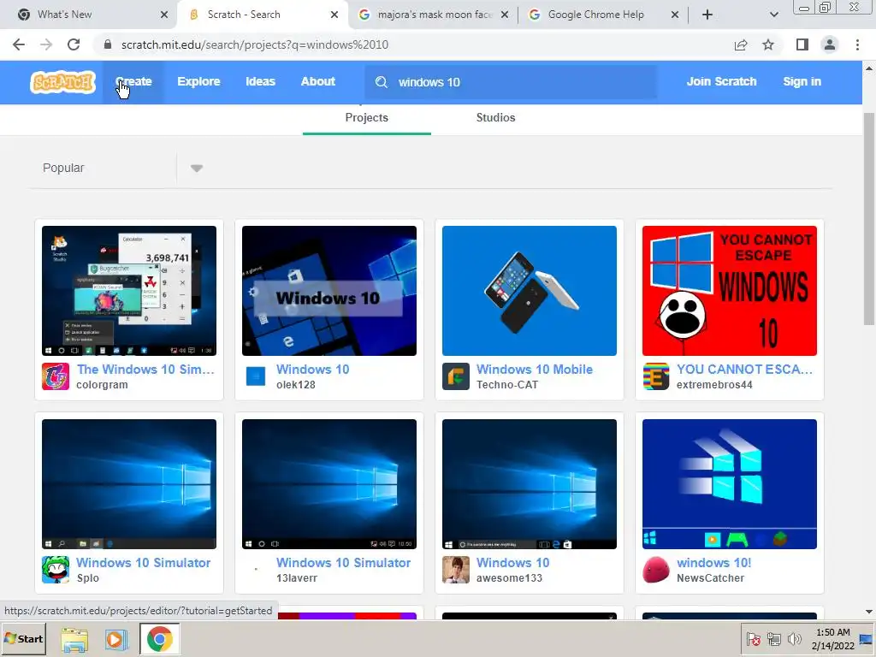Click red YOU CANNOT ESCAPE thumbnail
This screenshot has height=657, width=876.
(729, 291)
